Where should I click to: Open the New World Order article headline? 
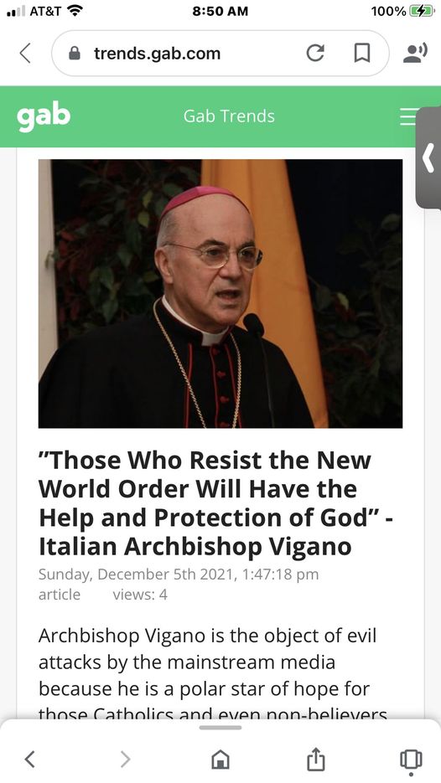pos(216,503)
